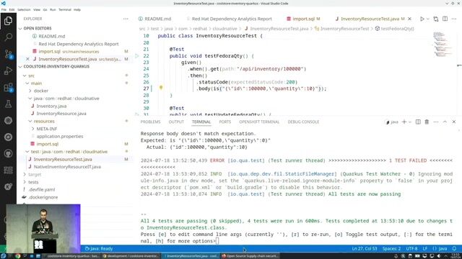Open .devfile.yaml in the file tree
This screenshot has height=259, width=462.
tap(42, 190)
